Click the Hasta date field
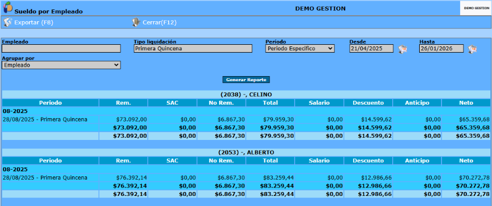The height and width of the screenshot is (206, 492). pyautogui.click(x=441, y=49)
